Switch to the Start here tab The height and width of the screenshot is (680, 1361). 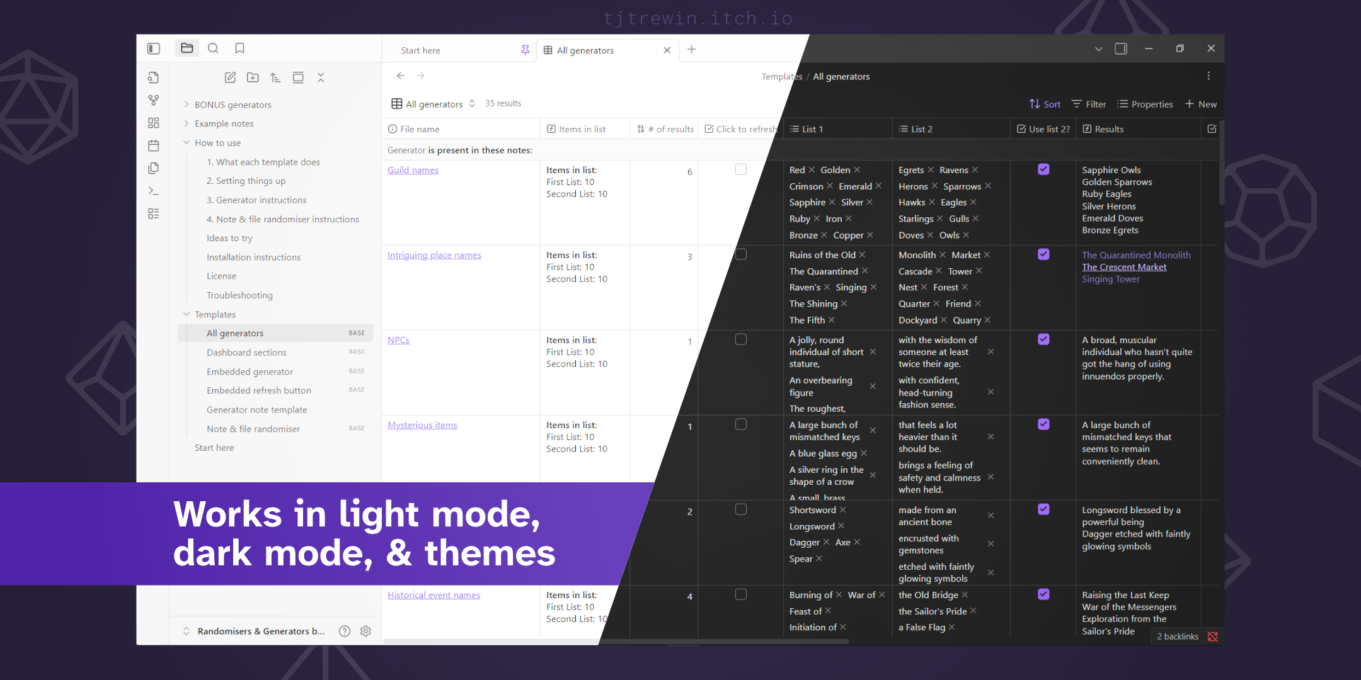coord(420,50)
